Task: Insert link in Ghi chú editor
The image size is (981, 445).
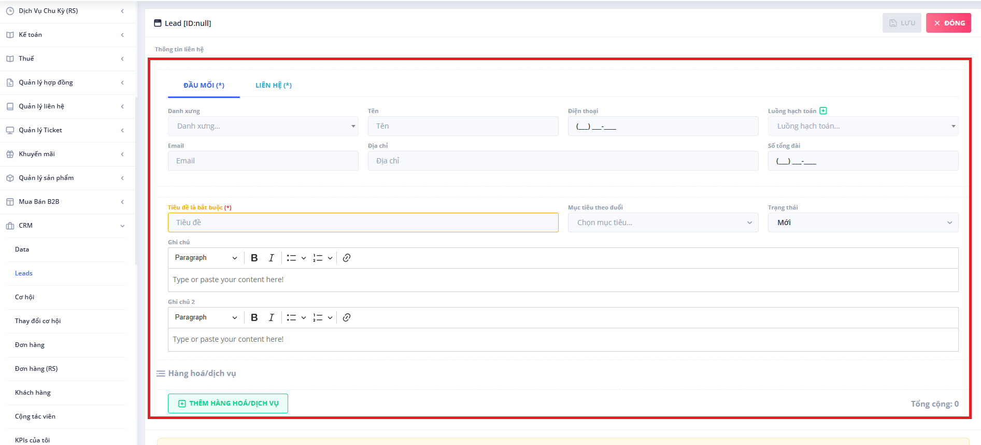Action: (x=347, y=258)
